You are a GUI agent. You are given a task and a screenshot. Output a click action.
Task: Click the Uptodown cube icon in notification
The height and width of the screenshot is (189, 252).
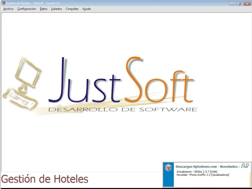[169, 168]
